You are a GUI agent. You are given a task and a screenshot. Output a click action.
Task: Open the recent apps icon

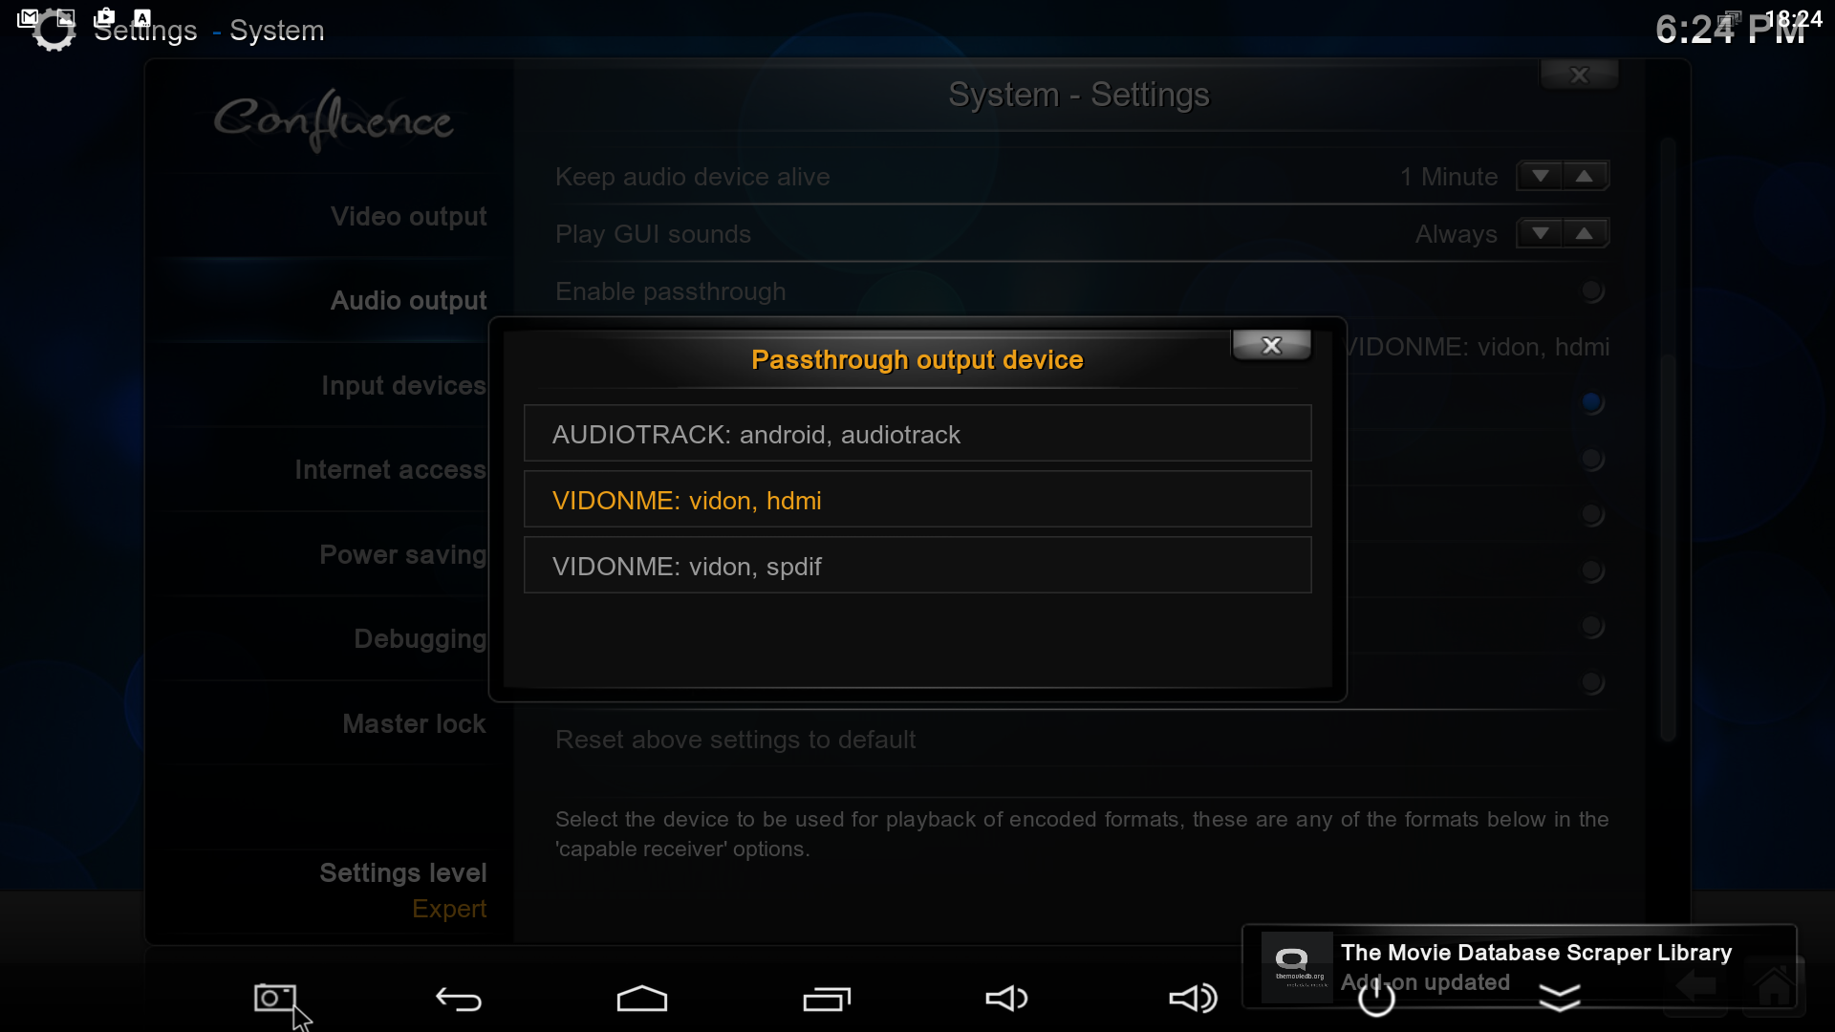[827, 1000]
